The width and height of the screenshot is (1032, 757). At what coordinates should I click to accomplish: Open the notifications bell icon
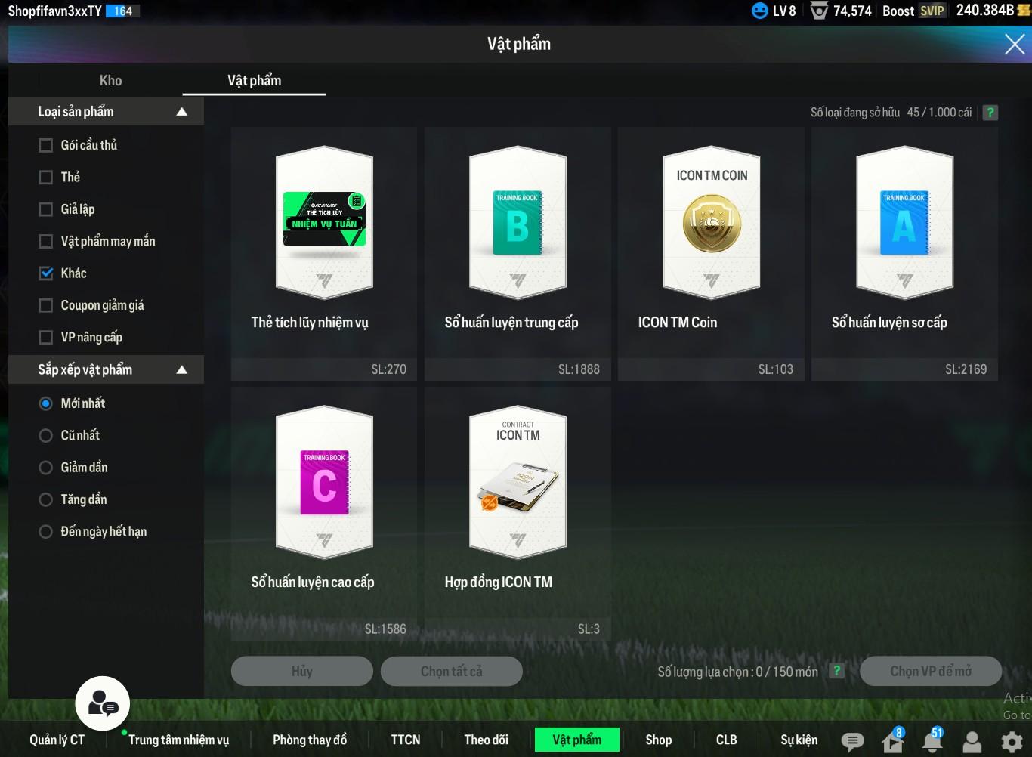pyautogui.click(x=932, y=741)
